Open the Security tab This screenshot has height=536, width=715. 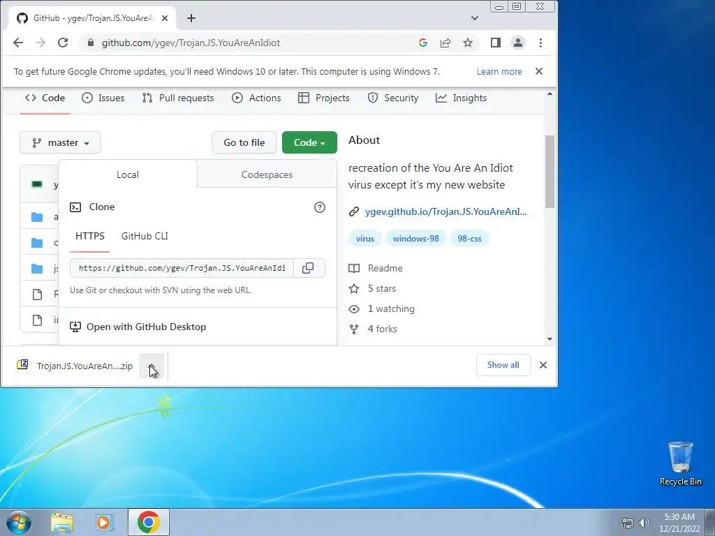coord(392,98)
